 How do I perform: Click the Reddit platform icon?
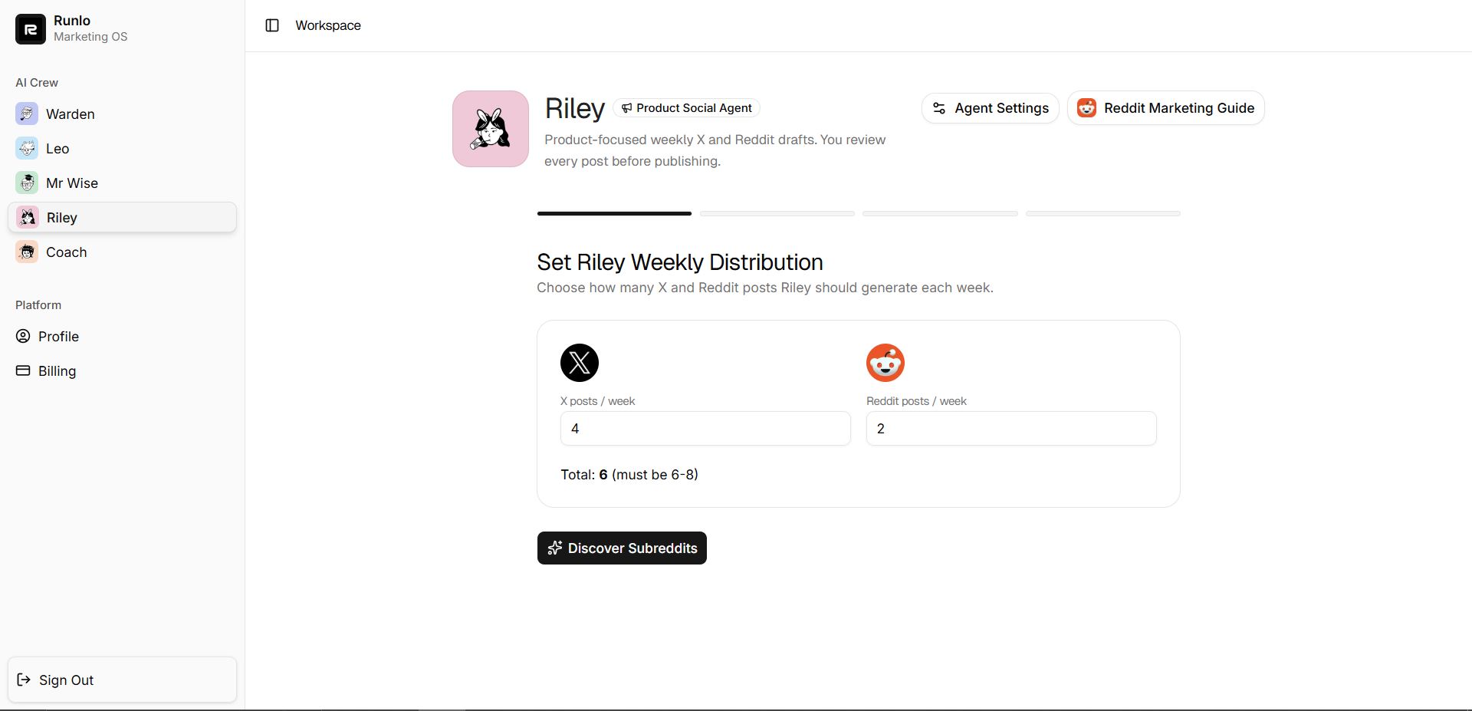point(885,363)
